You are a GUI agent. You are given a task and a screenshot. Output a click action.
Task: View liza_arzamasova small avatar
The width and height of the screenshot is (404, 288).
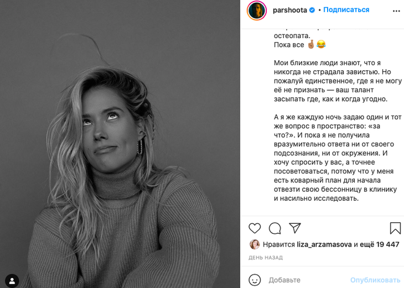[255, 244]
